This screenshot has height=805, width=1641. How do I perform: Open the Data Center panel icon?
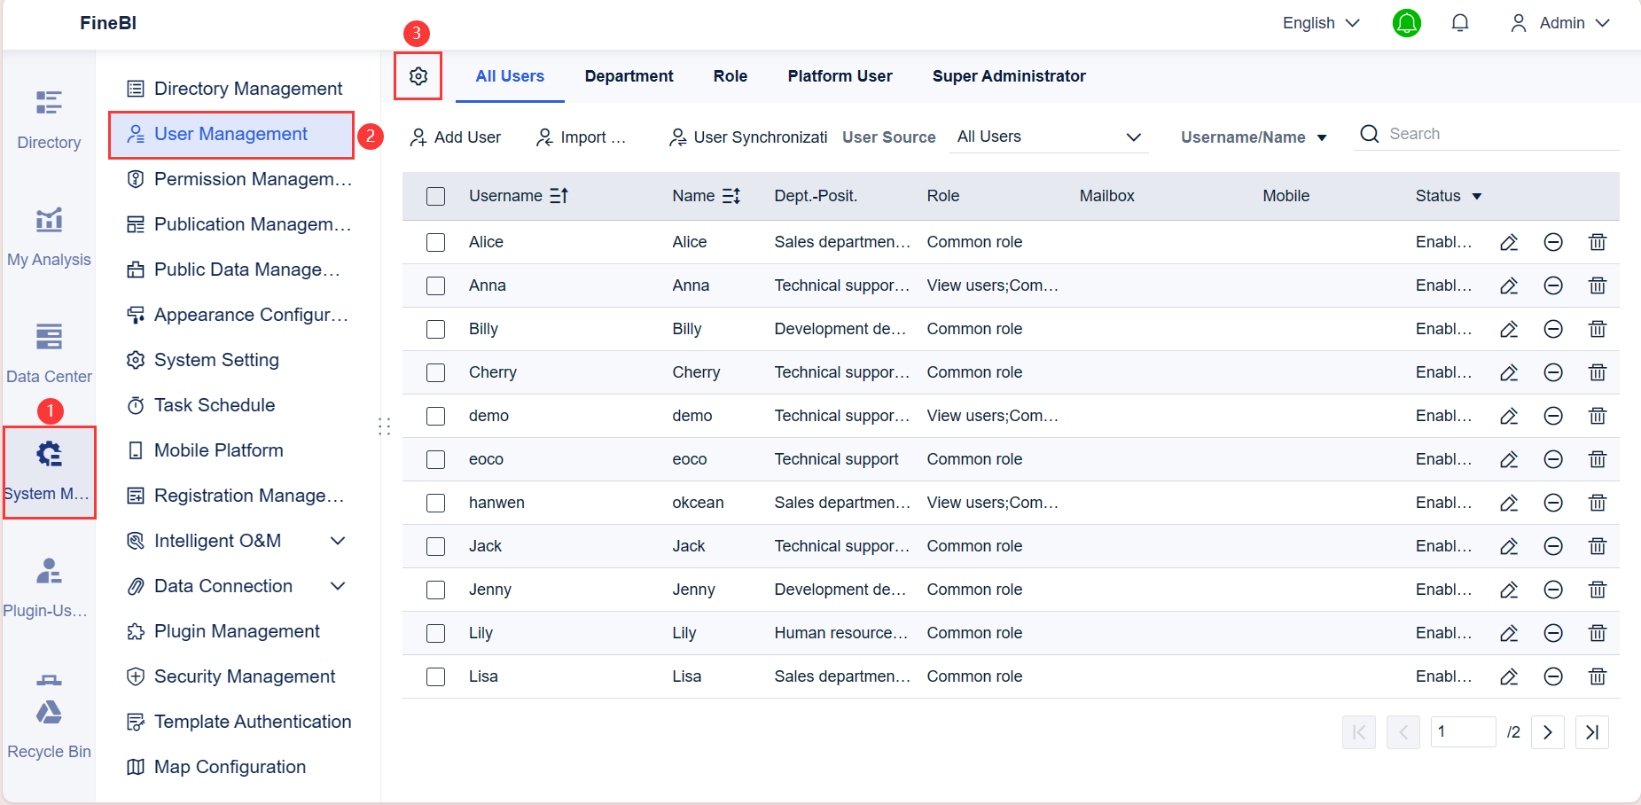[x=49, y=350]
